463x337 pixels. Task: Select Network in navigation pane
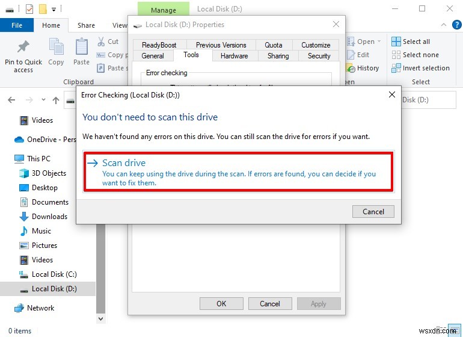[x=34, y=308]
